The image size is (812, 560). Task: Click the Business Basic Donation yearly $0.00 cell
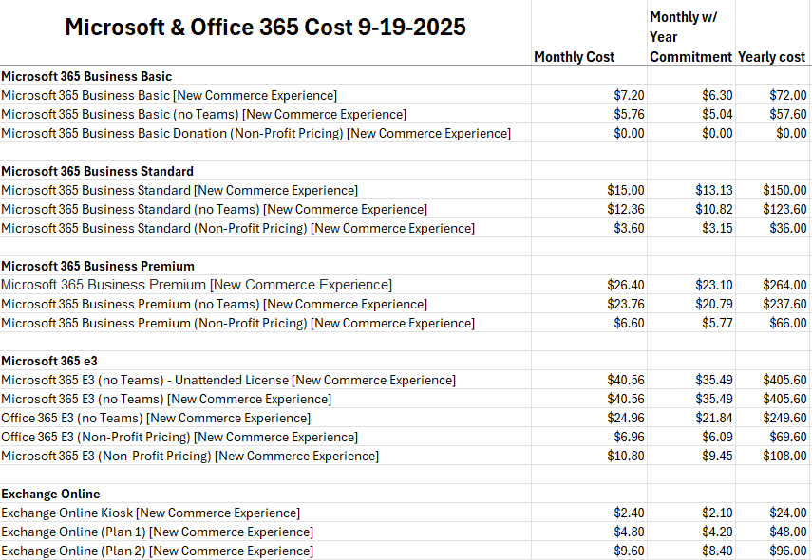coord(791,133)
